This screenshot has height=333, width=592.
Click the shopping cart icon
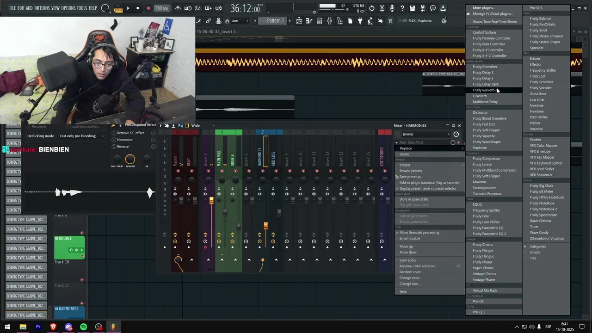click(390, 21)
